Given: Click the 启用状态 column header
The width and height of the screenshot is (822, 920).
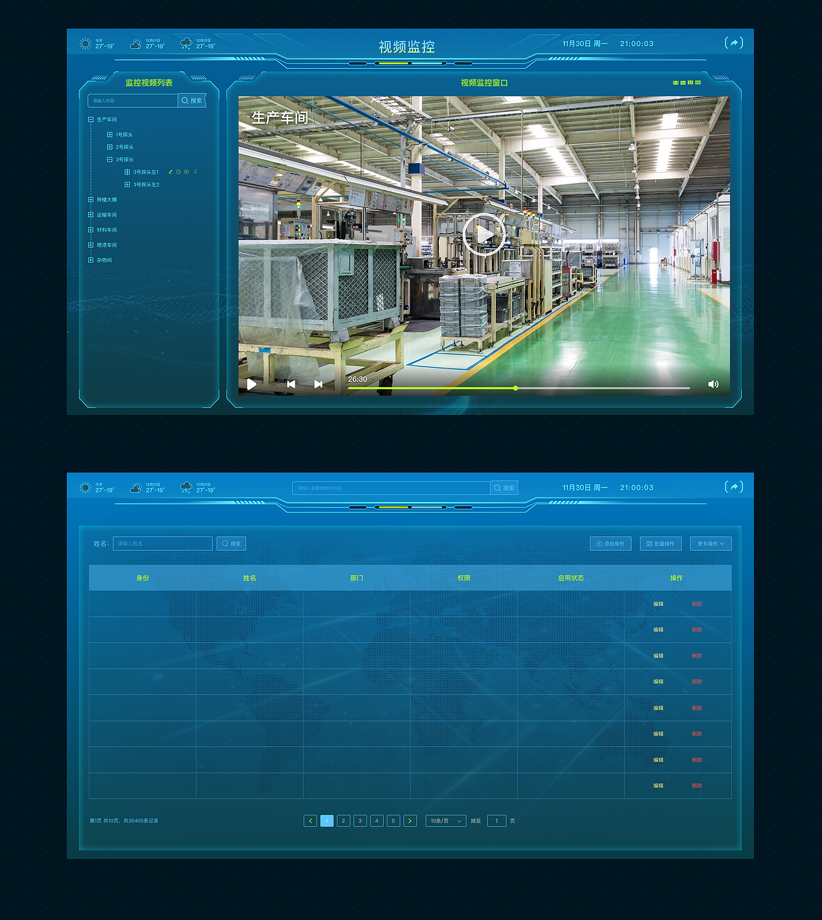Looking at the screenshot, I should 571,578.
